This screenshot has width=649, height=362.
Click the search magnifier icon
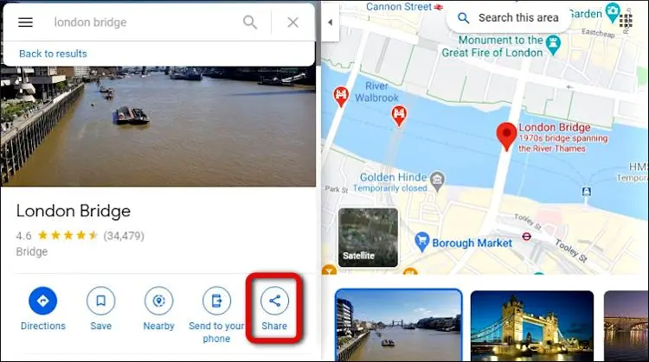pyautogui.click(x=250, y=22)
